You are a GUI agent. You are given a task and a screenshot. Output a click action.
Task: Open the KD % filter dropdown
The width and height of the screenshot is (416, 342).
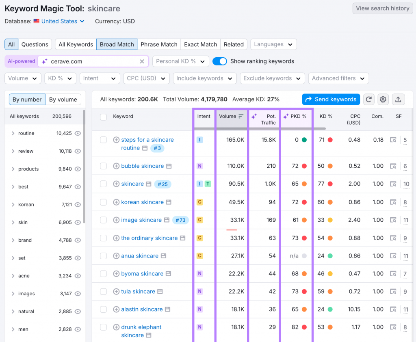click(x=60, y=78)
